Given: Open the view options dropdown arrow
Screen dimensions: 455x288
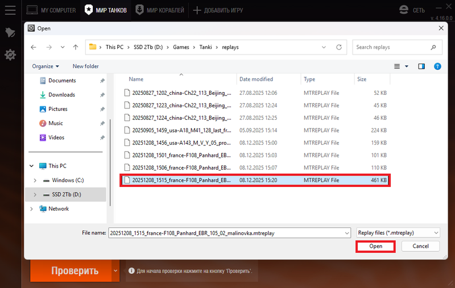Looking at the screenshot, I should (407, 66).
